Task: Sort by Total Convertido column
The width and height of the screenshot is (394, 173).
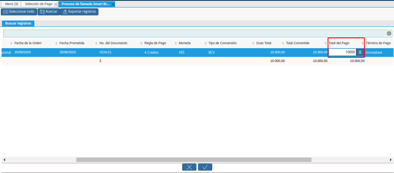Action: (298, 43)
